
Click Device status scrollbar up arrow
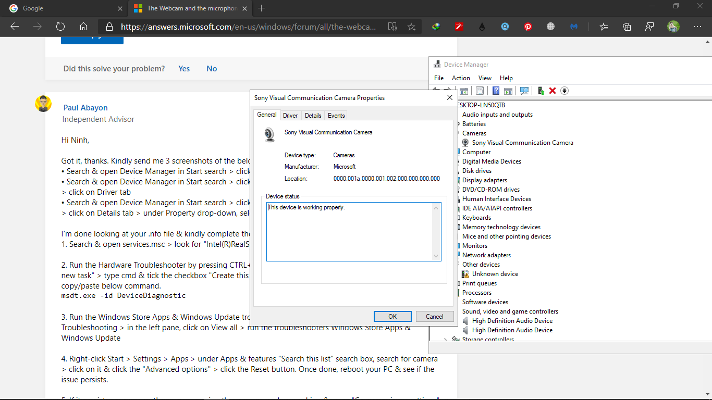436,207
